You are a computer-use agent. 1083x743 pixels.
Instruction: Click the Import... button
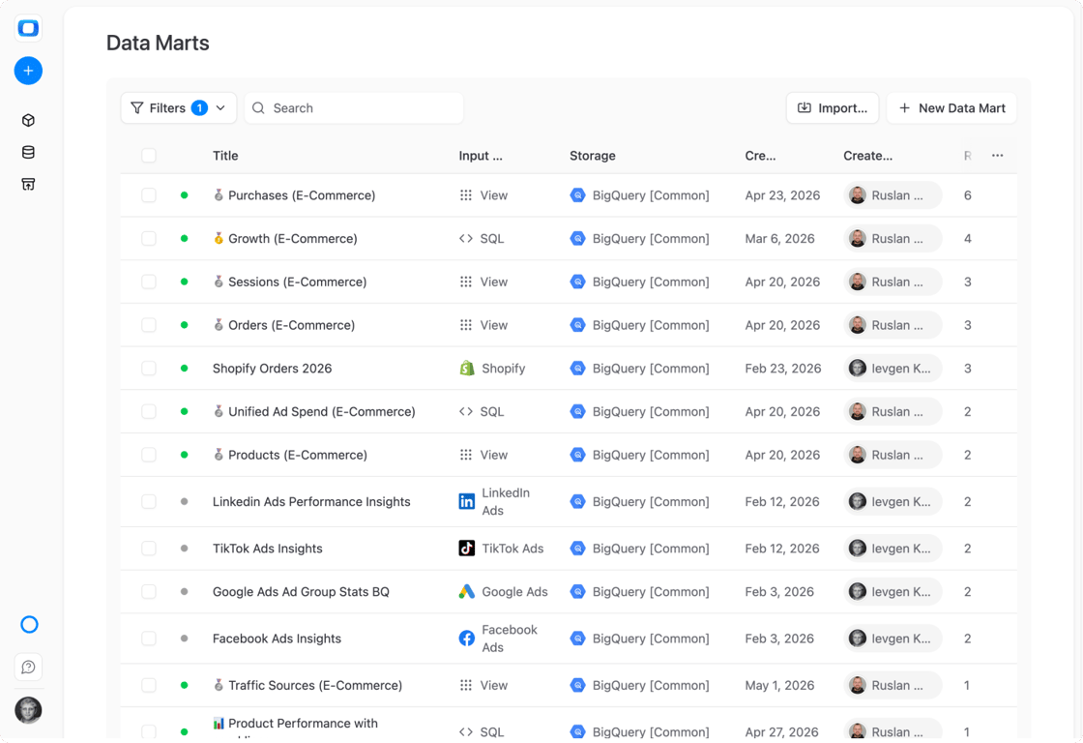(833, 107)
